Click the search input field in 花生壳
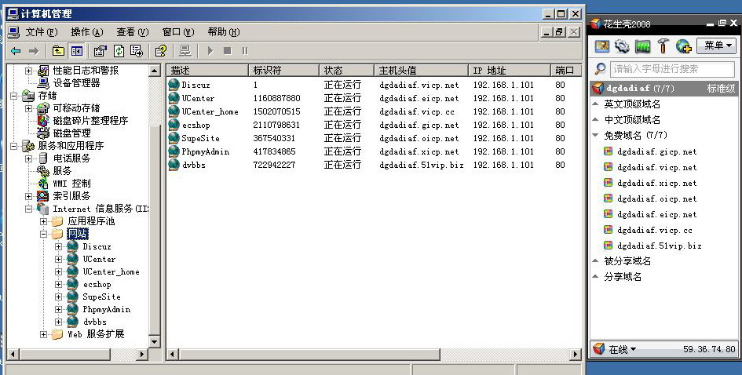The height and width of the screenshot is (375, 742). [672, 69]
